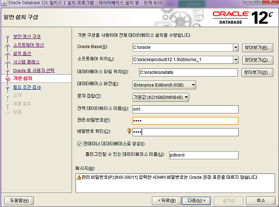Toggle 컨테이너 데이터베이스로 생성 checkbox
Screen dimensions: 279x207
click(x=79, y=144)
